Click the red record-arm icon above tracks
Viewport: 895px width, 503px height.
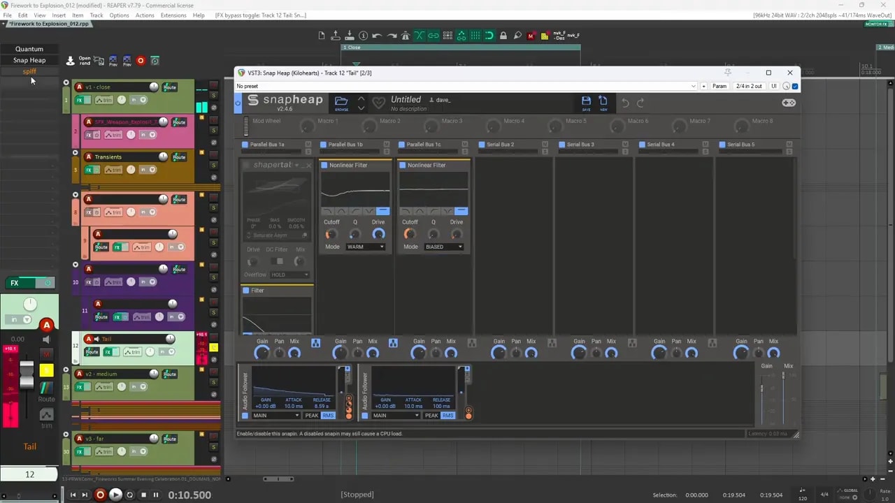click(141, 61)
